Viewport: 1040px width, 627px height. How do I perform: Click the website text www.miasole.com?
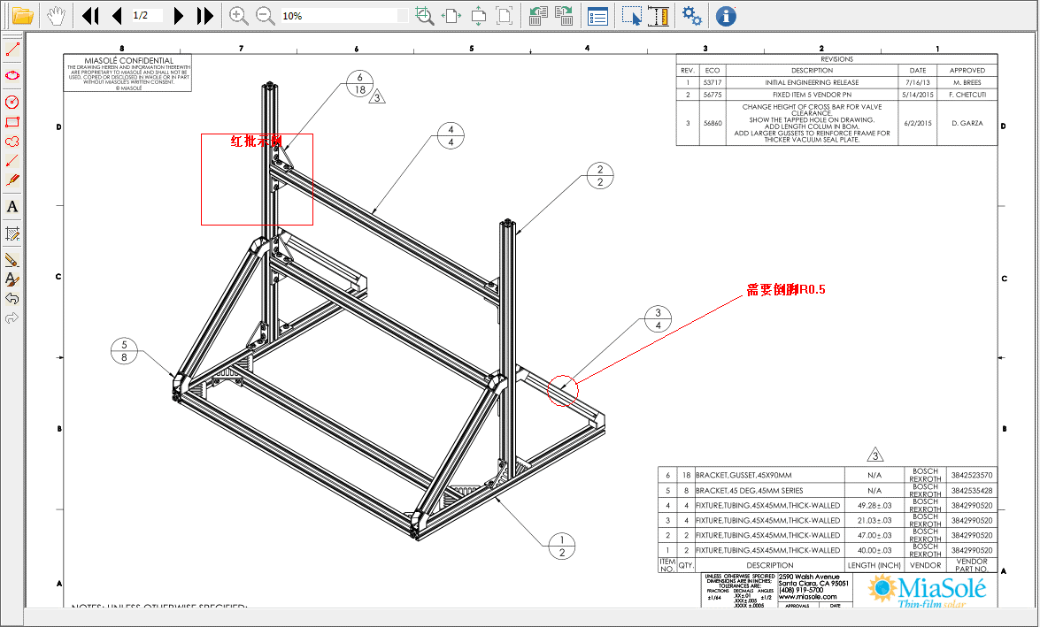[x=807, y=597]
